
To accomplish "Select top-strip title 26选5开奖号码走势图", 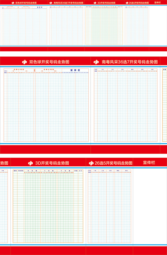I will [x=139, y=3].
